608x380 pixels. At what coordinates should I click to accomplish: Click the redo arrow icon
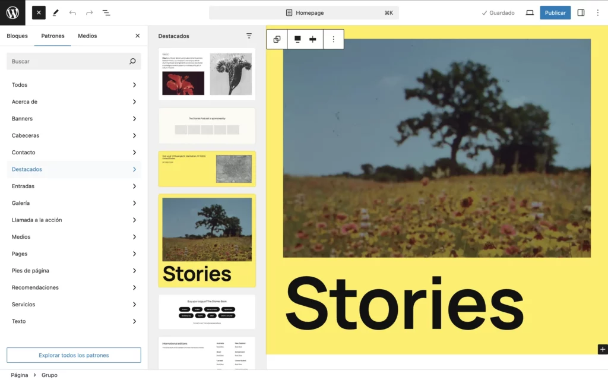[89, 12]
